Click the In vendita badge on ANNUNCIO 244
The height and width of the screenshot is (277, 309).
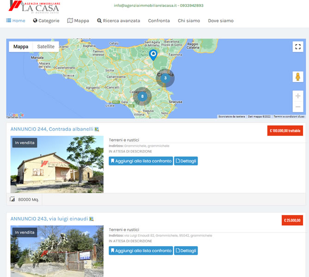[25, 143]
